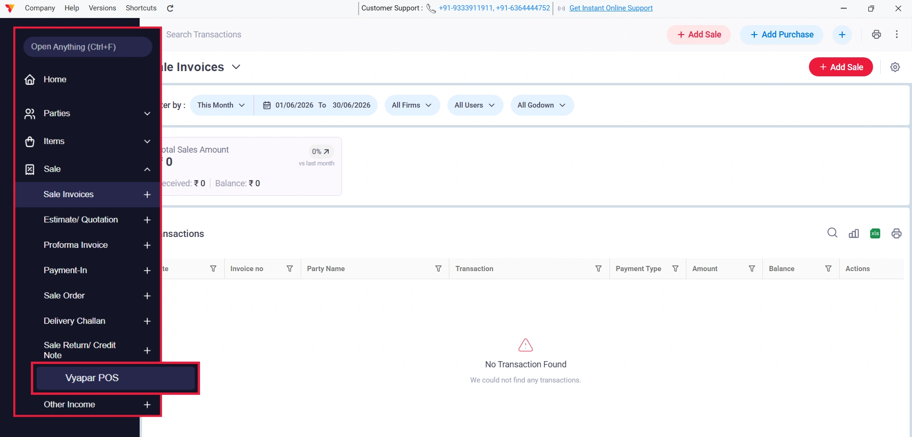912x437 pixels.
Task: Expand the Items menu chevron
Action: [x=147, y=142]
